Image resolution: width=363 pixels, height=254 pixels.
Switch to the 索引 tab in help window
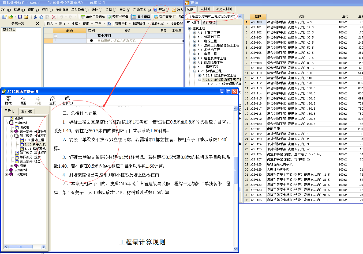[27, 111]
